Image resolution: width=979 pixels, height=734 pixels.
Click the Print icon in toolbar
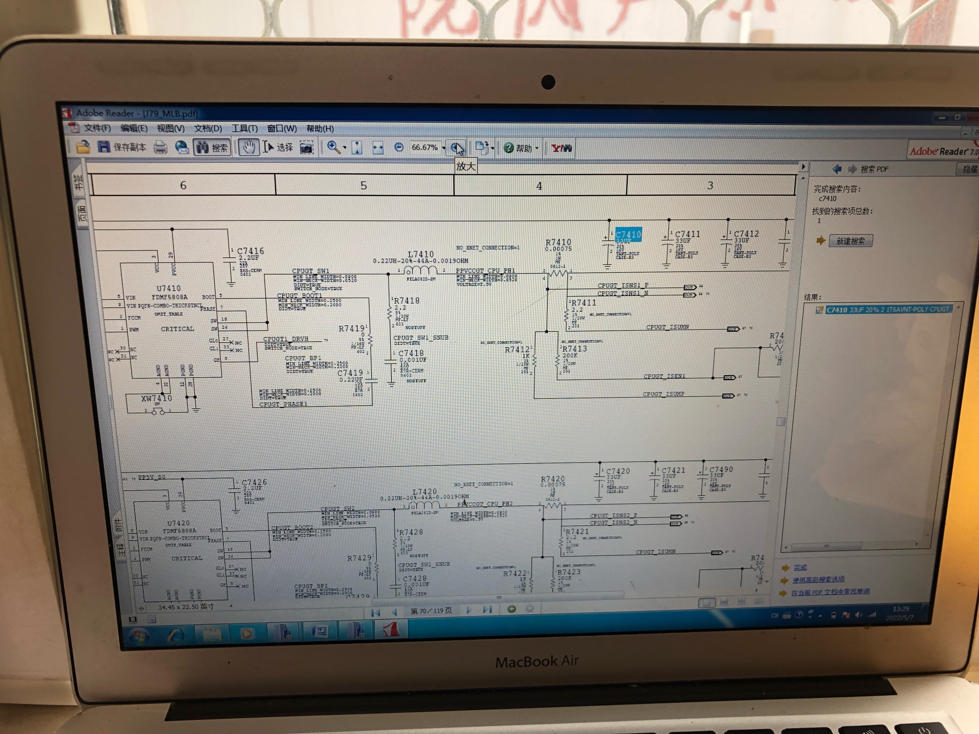[x=161, y=148]
